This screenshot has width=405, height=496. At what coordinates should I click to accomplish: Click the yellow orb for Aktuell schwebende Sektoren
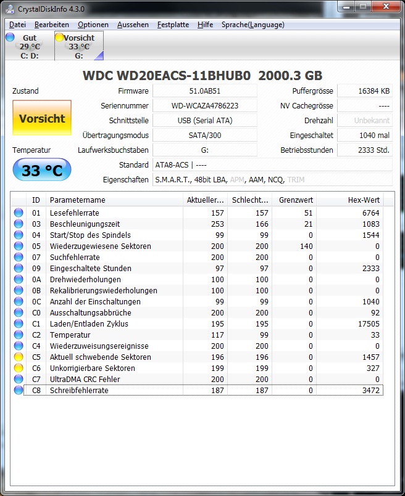point(19,357)
